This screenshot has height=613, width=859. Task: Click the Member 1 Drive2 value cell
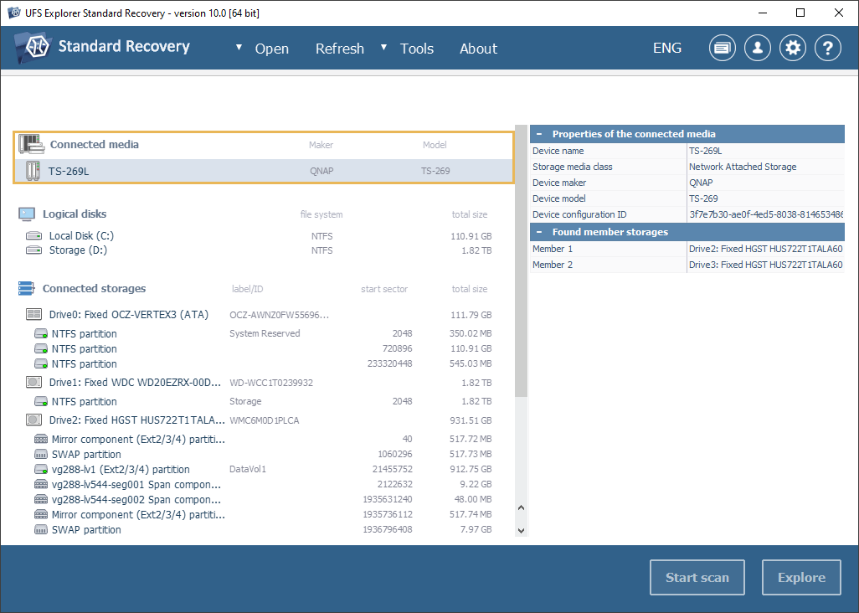tap(765, 249)
